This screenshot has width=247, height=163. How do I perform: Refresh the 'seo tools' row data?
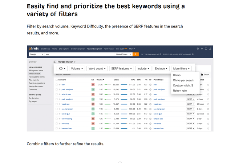(208, 124)
